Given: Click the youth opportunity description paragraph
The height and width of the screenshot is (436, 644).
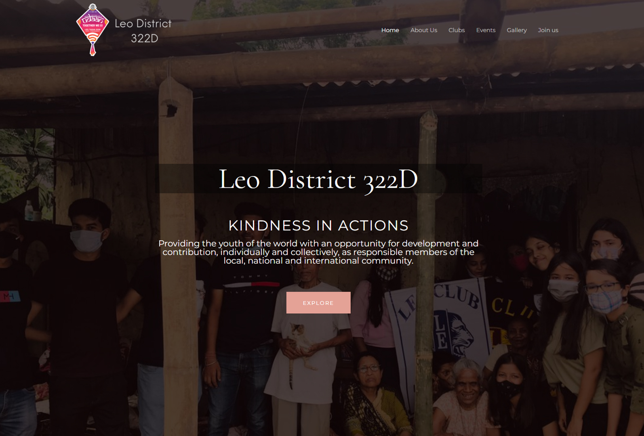Looking at the screenshot, I should coord(318,252).
